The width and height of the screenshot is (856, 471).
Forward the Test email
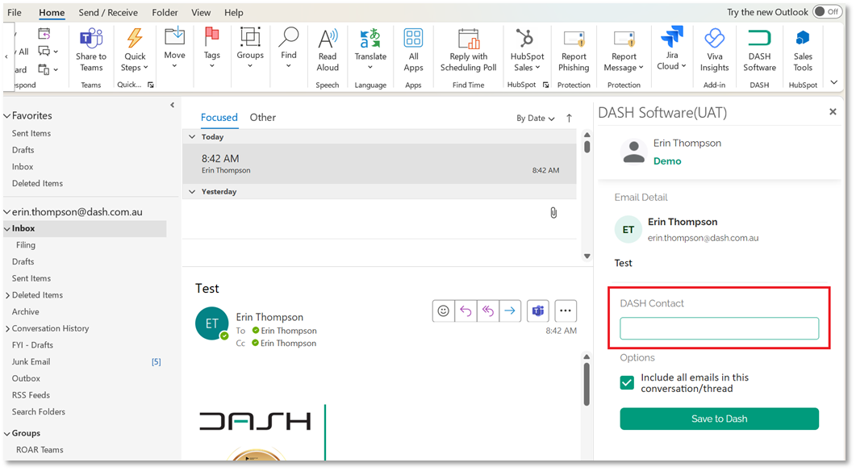tap(510, 311)
